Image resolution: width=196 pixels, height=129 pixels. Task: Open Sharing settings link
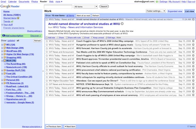coord(35,31)
